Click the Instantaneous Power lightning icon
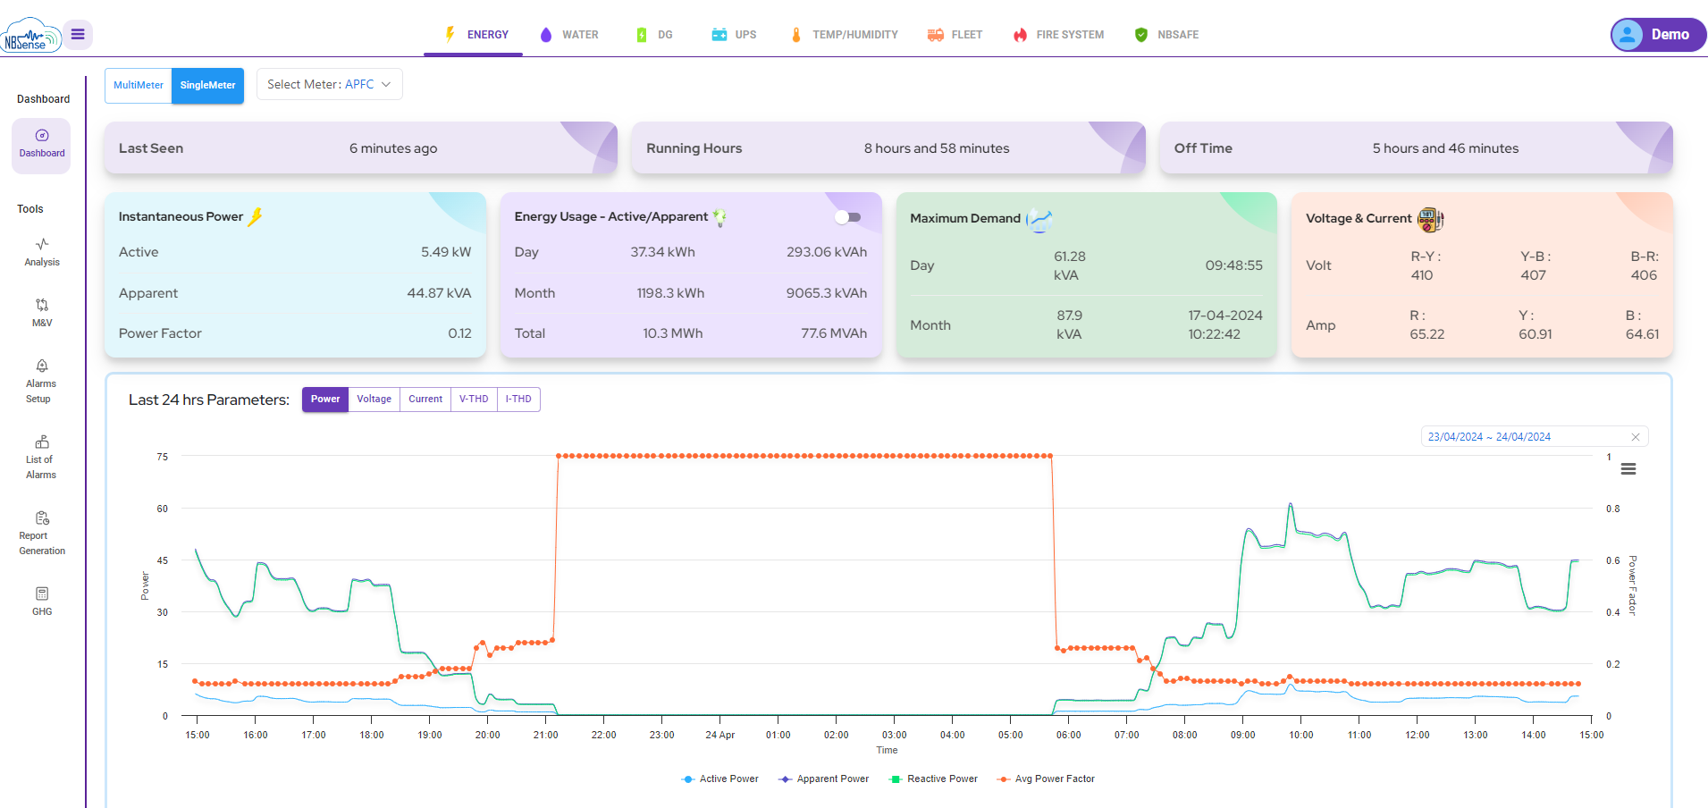This screenshot has width=1708, height=808. [x=256, y=216]
